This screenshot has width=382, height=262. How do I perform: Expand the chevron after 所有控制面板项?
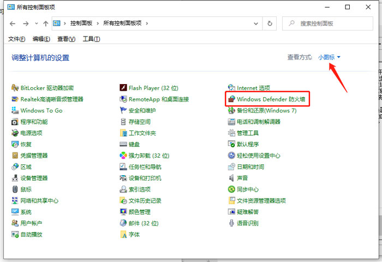point(147,23)
